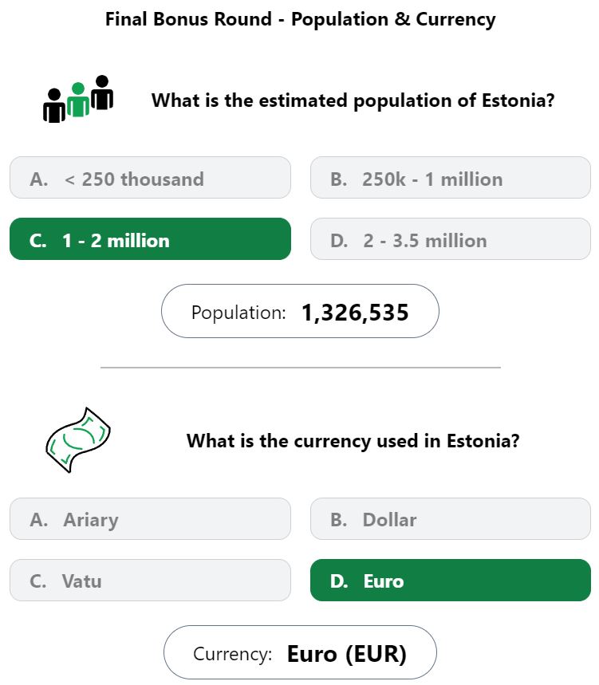This screenshot has width=599, height=685.
Task: Select Dollar as the currency answer
Action: [451, 518]
